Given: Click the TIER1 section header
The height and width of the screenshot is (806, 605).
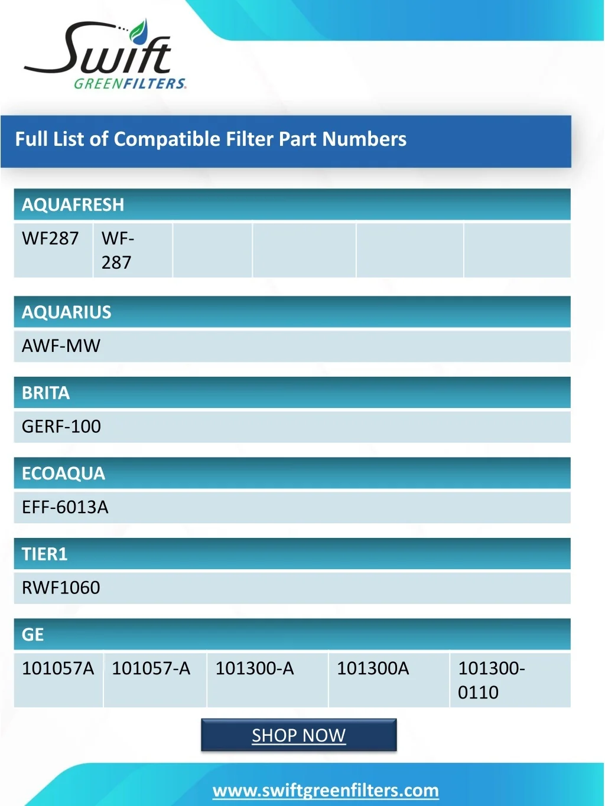Looking at the screenshot, I should pos(44,554).
